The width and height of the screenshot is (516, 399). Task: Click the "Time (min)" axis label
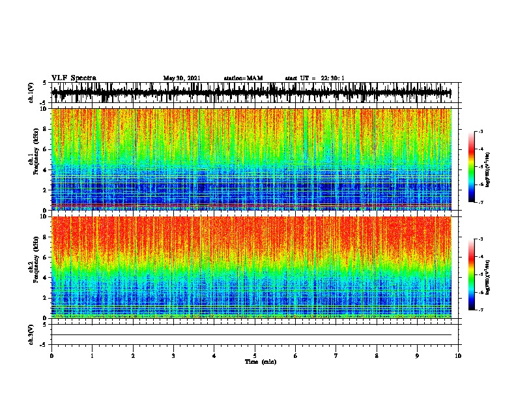click(261, 362)
